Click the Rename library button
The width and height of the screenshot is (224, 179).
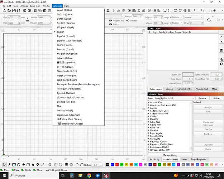point(202,98)
